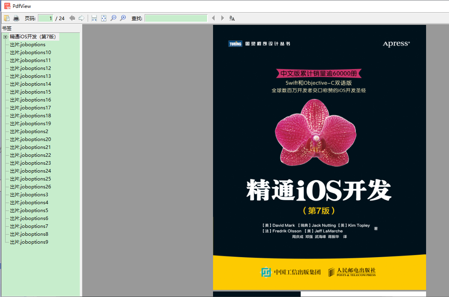
Task: Click the zoom in magnifier icon
Action: 123,18
